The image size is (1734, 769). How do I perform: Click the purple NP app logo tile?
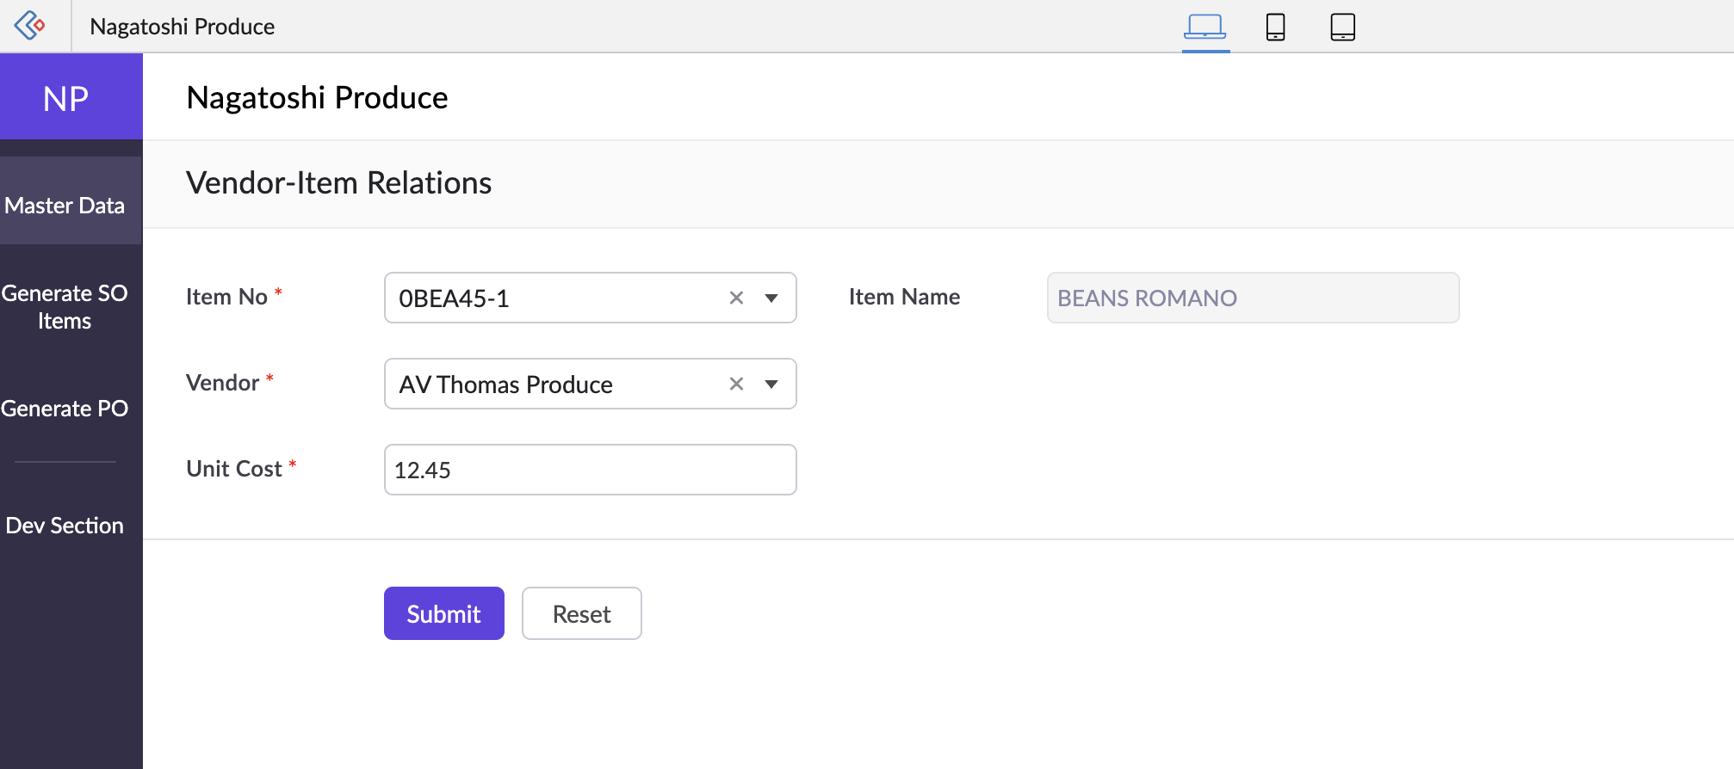click(66, 98)
